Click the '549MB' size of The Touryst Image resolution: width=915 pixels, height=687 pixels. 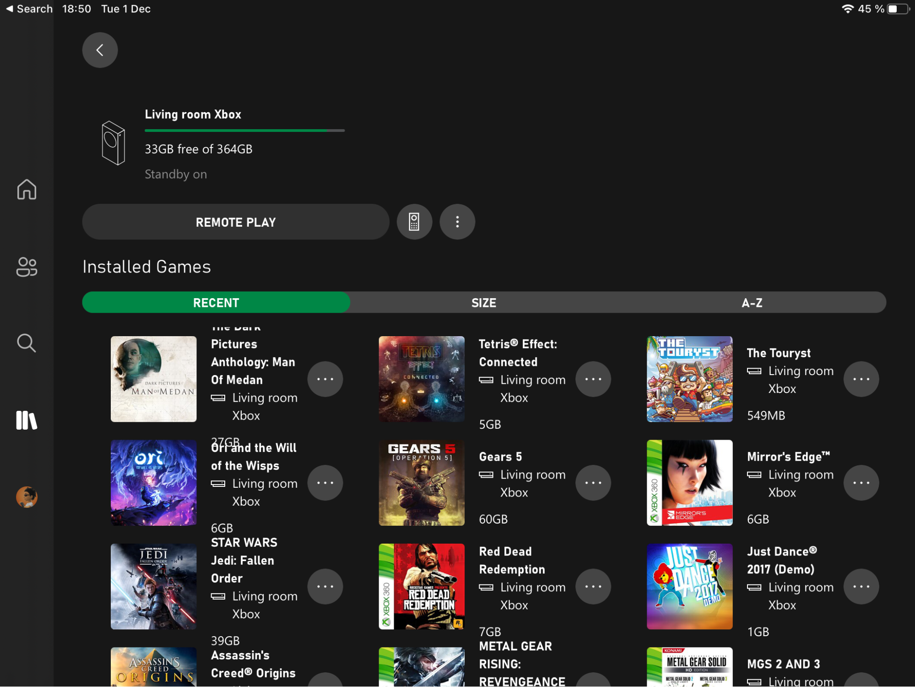pyautogui.click(x=766, y=416)
